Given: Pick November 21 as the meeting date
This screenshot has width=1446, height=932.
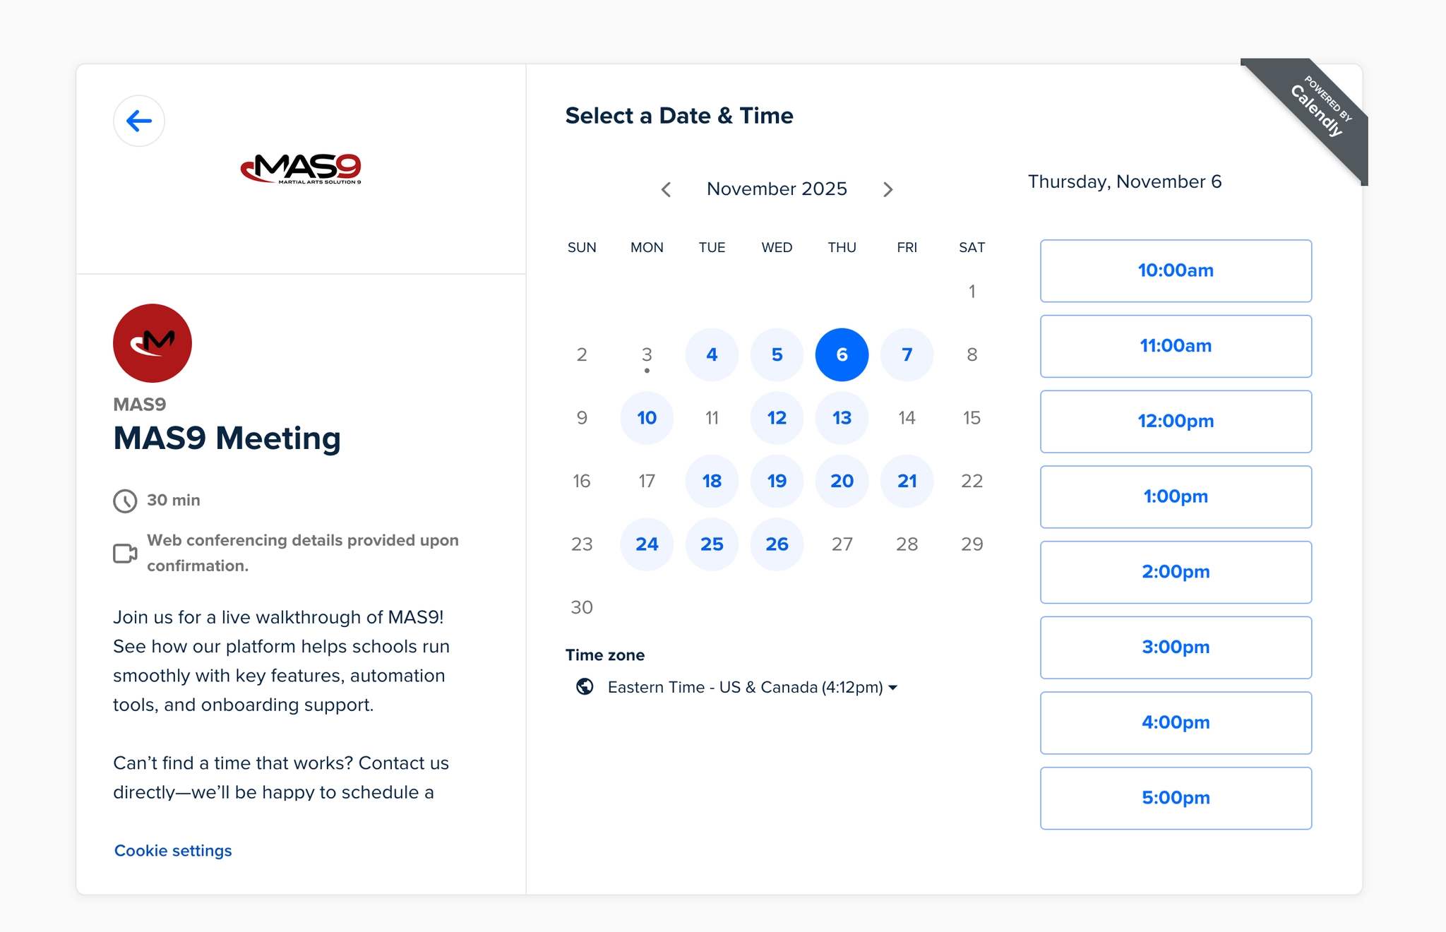Looking at the screenshot, I should [x=907, y=481].
